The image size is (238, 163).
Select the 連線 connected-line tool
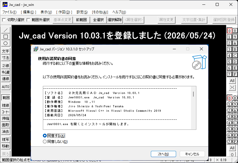pyautogui.click(x=6, y=79)
